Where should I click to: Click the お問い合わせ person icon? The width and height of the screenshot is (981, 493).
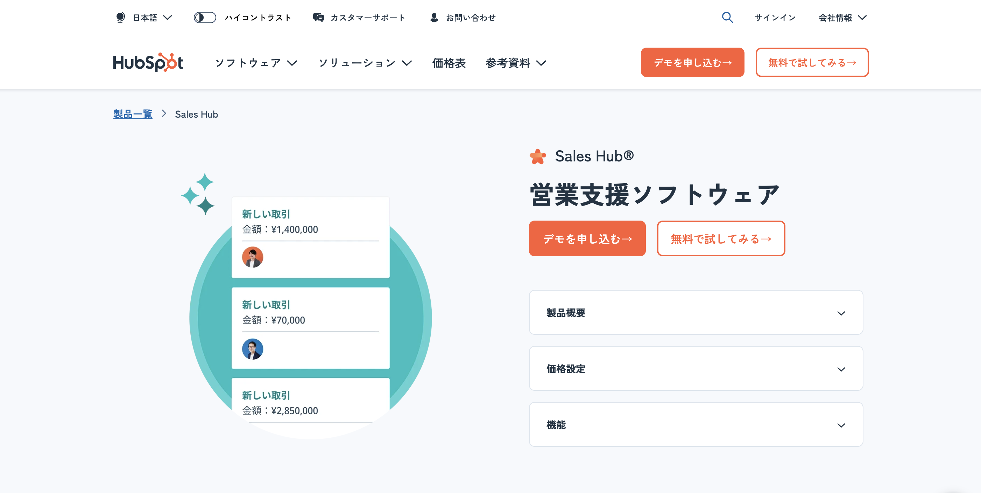pyautogui.click(x=434, y=17)
